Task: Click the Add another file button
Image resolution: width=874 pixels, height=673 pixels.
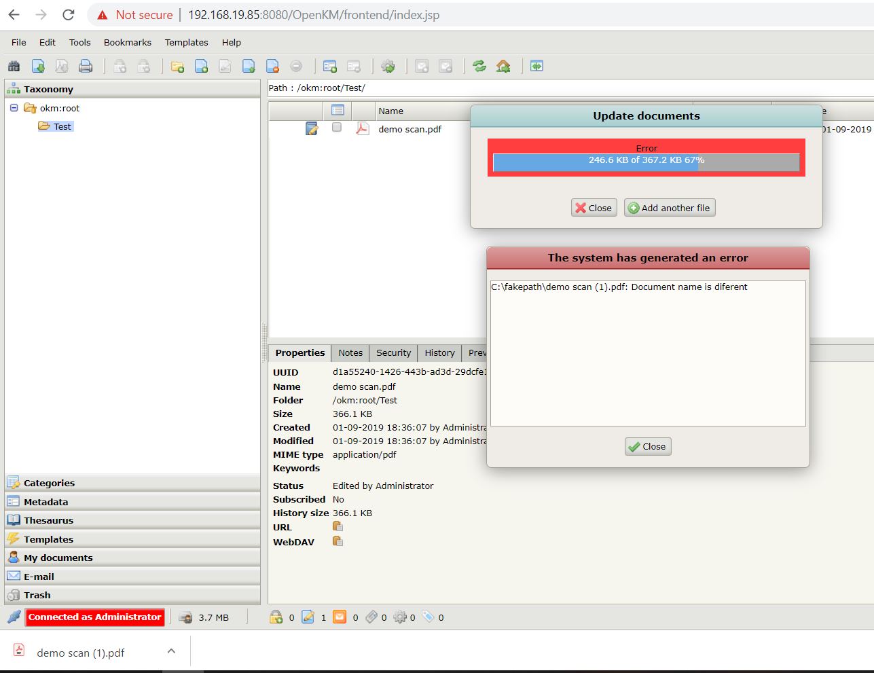Action: tap(670, 208)
